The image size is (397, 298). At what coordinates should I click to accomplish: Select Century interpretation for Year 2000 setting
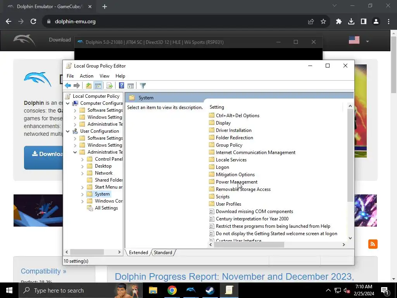[252, 219]
